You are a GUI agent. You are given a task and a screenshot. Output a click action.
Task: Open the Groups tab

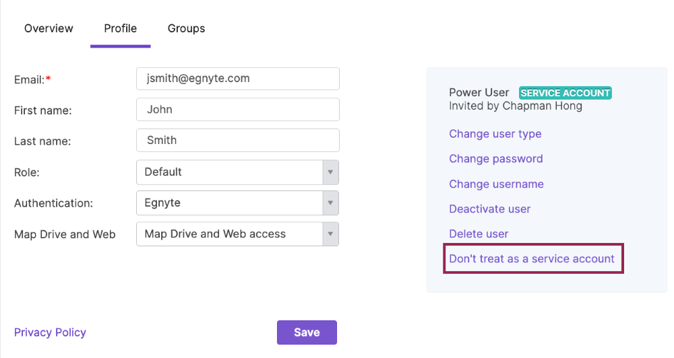186,28
